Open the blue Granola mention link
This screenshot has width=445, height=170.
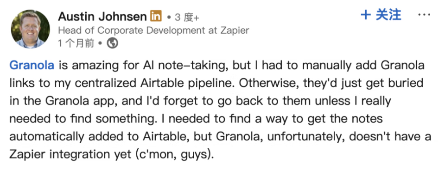pyautogui.click(x=32, y=65)
